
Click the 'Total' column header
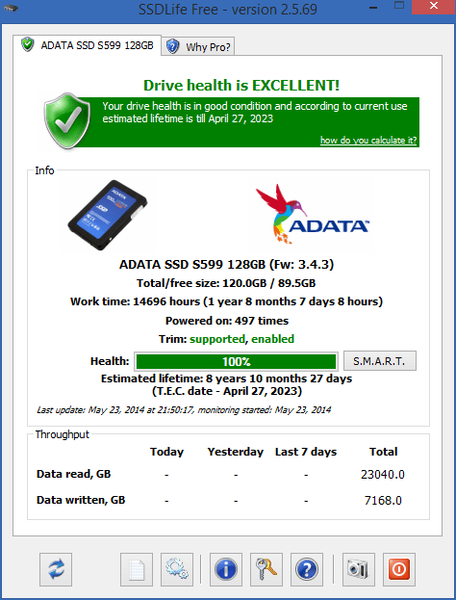(384, 452)
